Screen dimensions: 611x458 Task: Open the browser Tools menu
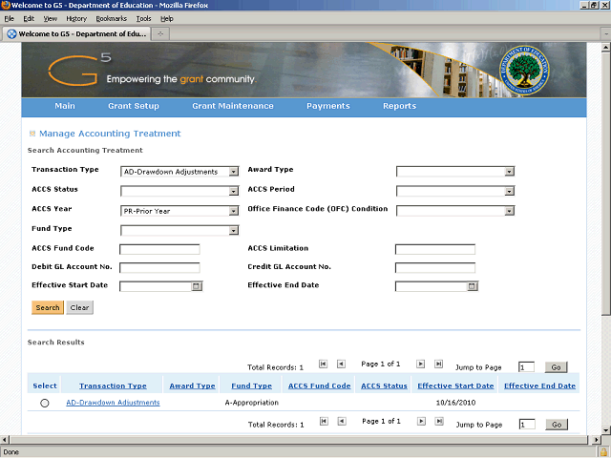click(x=143, y=19)
